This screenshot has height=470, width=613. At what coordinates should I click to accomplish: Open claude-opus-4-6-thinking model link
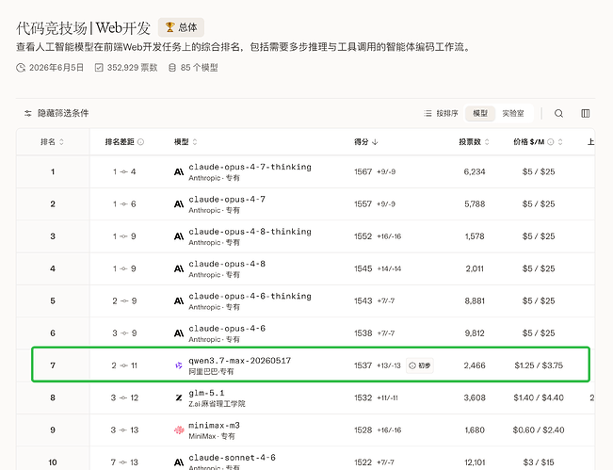point(250,297)
